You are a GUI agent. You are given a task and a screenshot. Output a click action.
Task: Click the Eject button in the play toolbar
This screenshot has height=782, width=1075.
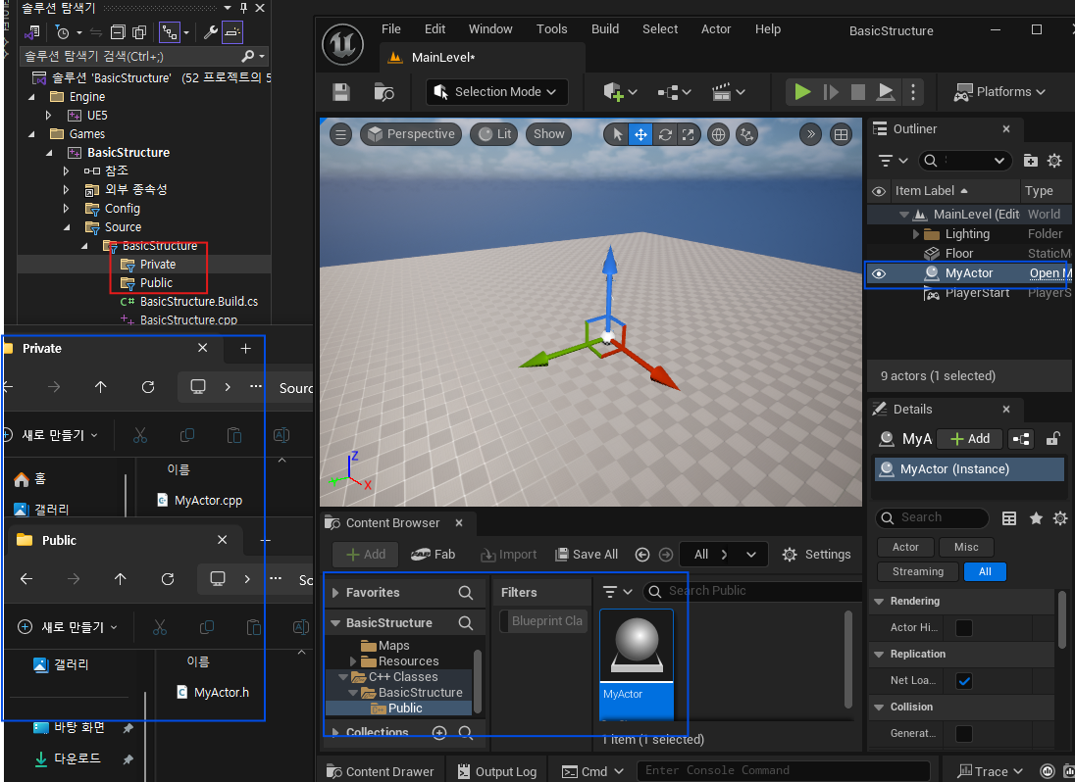coord(886,92)
